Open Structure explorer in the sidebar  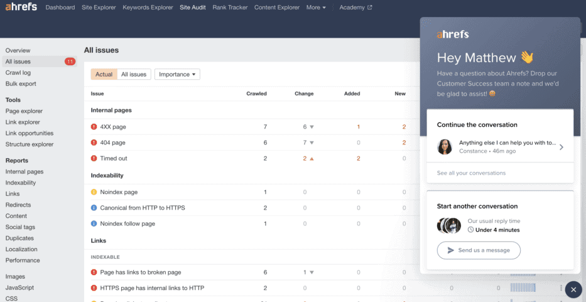point(30,144)
